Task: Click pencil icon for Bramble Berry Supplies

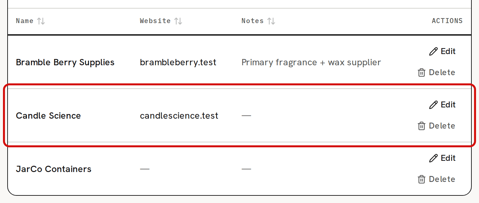Action: point(433,51)
